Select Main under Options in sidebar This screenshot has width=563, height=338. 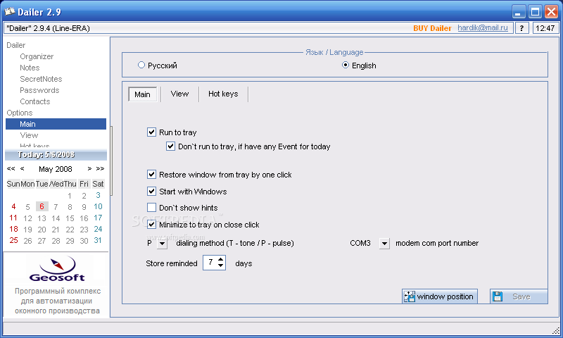56,124
